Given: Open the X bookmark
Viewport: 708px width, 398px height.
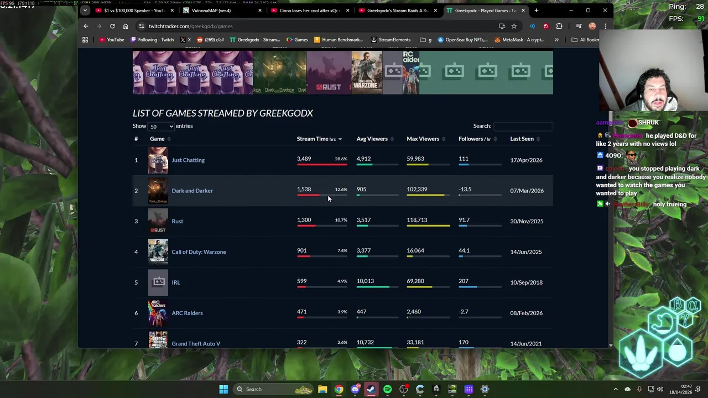Looking at the screenshot, I should click(x=185, y=40).
